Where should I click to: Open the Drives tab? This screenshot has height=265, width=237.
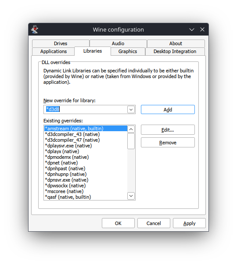click(61, 43)
